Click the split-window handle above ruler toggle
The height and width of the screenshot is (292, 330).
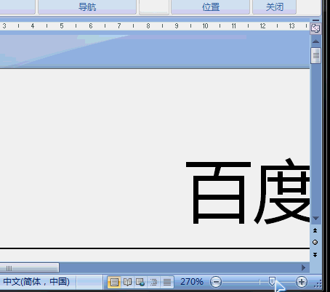(315, 20)
